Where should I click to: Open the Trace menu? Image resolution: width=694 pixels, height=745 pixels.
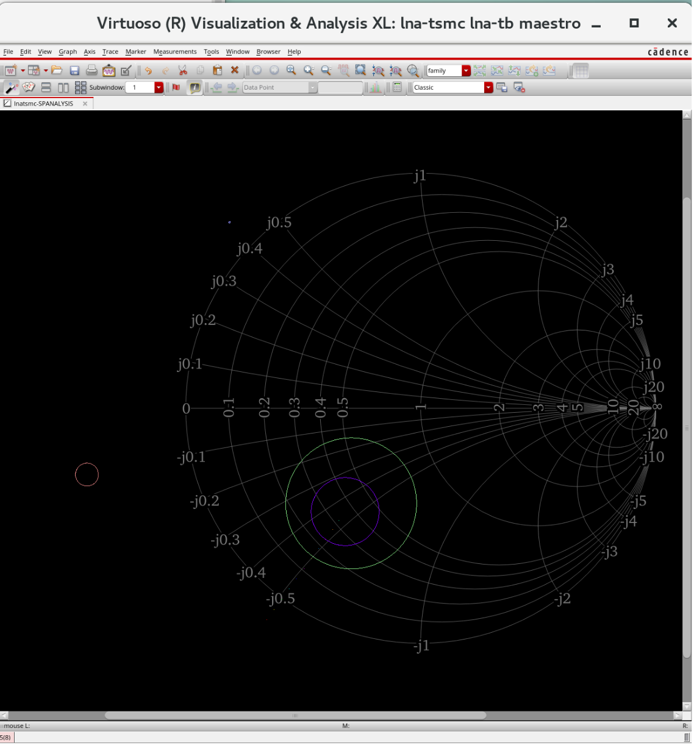pos(110,52)
